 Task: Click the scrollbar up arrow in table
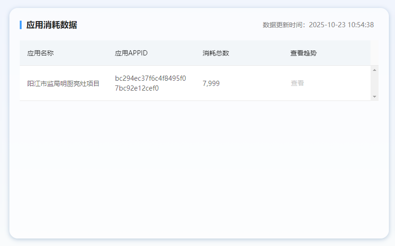click(x=374, y=70)
